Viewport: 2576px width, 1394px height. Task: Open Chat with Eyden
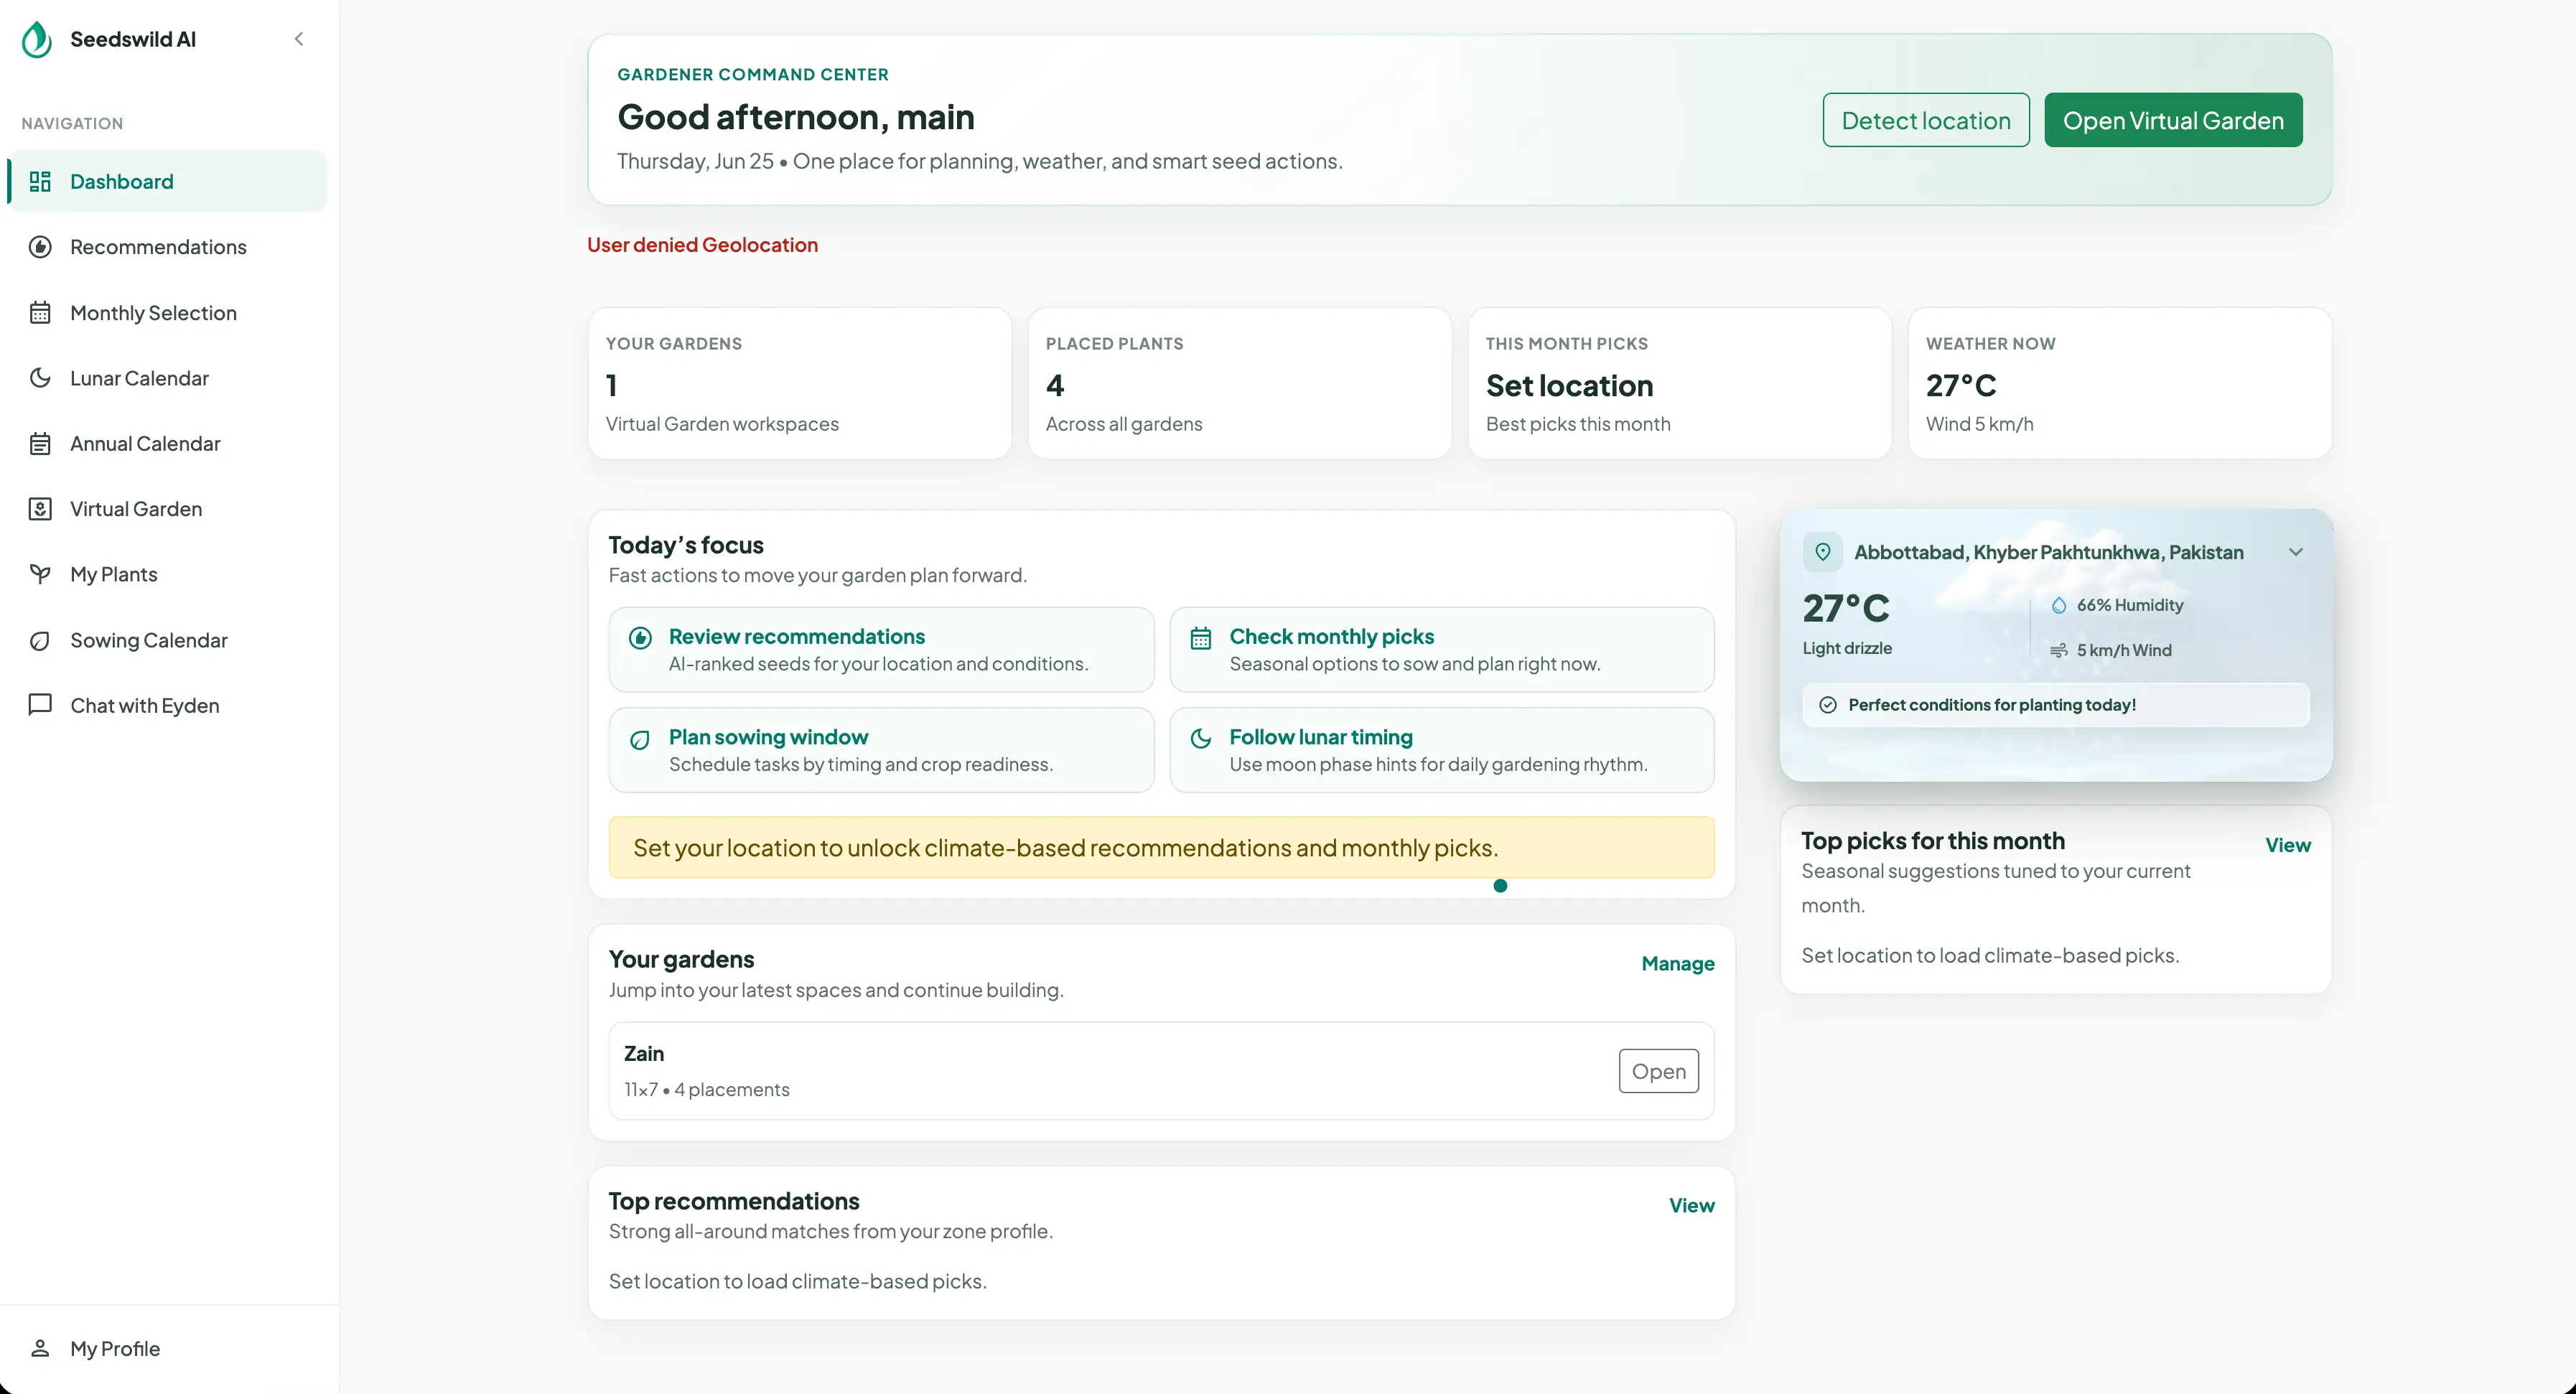(168, 705)
